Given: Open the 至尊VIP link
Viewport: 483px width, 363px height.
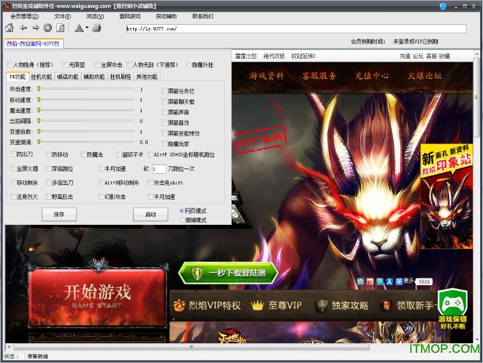Looking at the screenshot, I should (276, 306).
